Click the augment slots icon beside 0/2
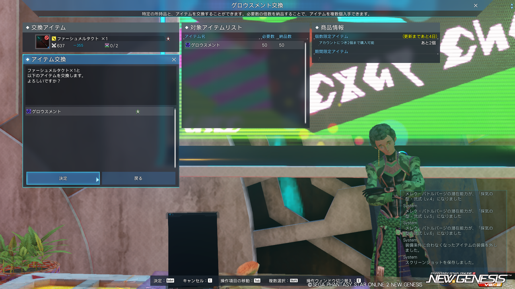The image size is (515, 289). click(107, 46)
